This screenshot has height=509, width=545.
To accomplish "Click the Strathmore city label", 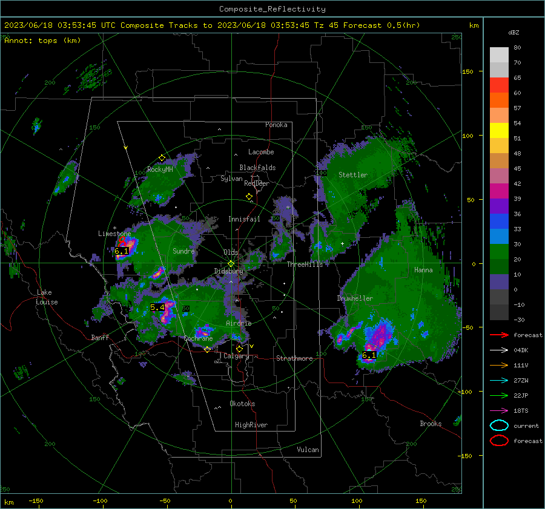I will tap(294, 358).
